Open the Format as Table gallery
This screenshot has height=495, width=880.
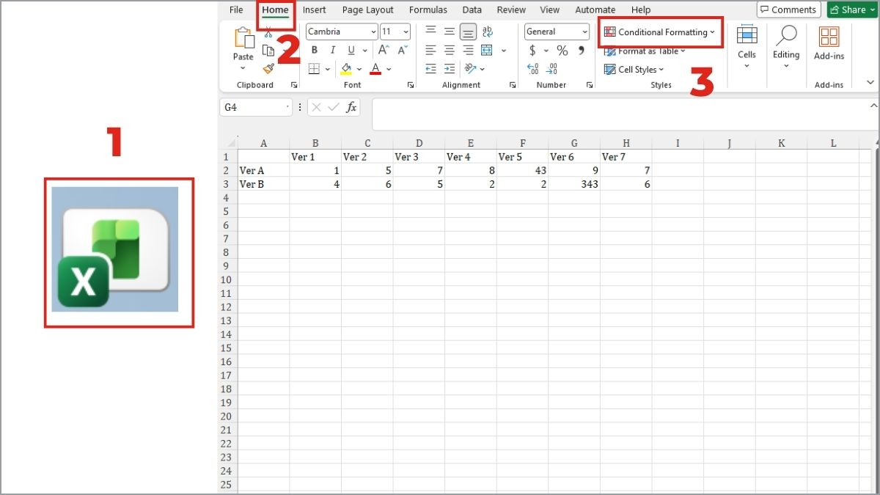tap(645, 51)
